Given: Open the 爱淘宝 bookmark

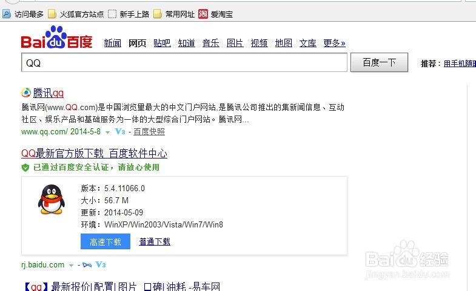Looking at the screenshot, I should pyautogui.click(x=215, y=15).
